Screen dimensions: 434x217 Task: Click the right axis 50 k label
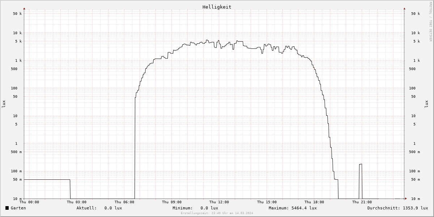pos(416,14)
